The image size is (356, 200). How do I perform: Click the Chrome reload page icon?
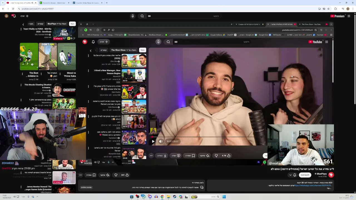[x=13, y=9]
